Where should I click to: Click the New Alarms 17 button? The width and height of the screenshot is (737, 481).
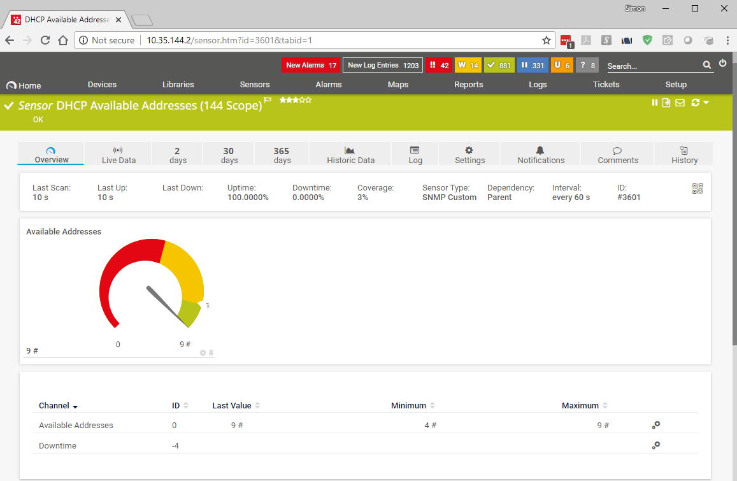coord(311,65)
